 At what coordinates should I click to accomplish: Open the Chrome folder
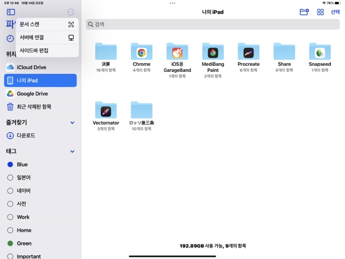tap(141, 57)
